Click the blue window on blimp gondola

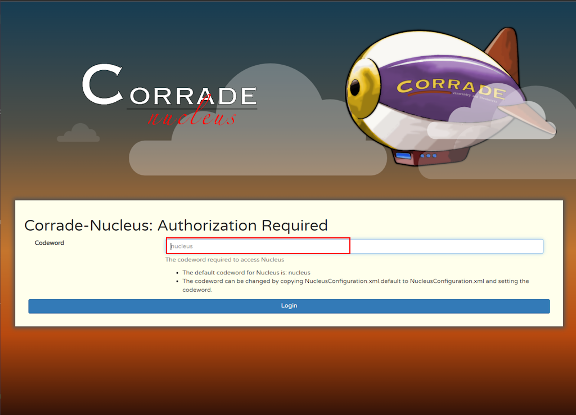tap(403, 156)
